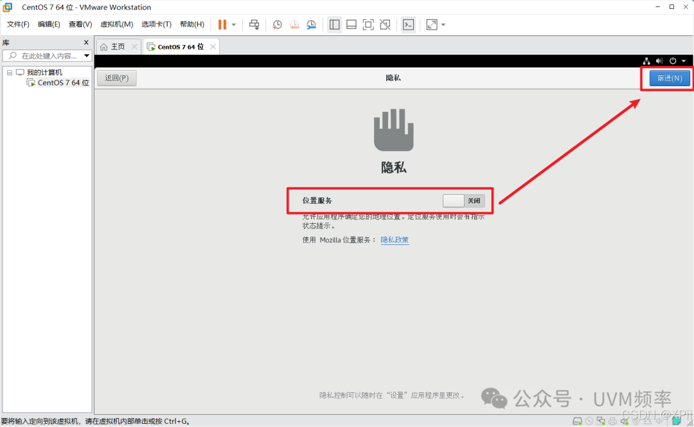Open the Mozilla 隐私政策 link

(395, 239)
